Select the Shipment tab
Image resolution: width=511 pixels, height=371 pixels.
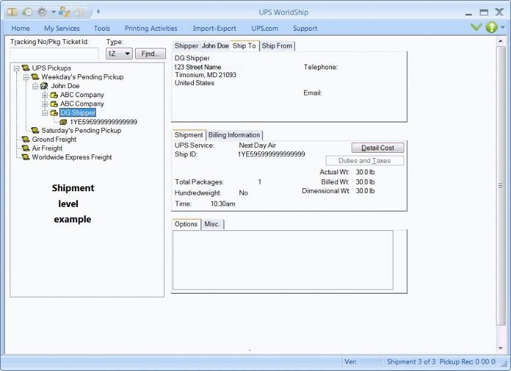tap(189, 135)
